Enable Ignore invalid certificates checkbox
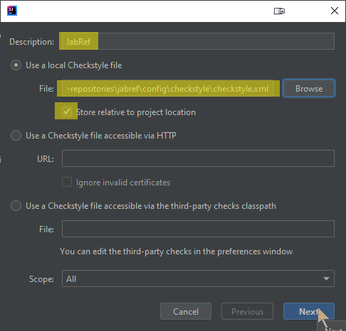This screenshot has width=346, height=331. click(x=67, y=183)
